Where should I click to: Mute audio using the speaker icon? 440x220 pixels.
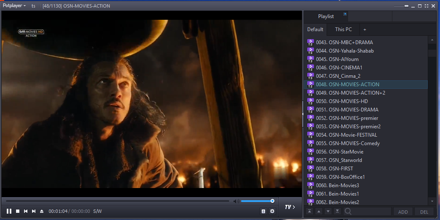click(236, 201)
